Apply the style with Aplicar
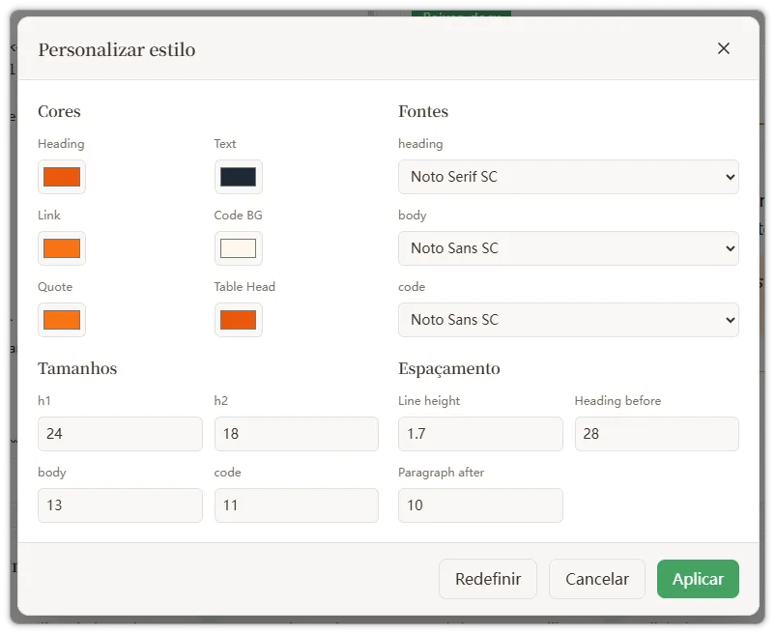Image resolution: width=775 pixels, height=634 pixels. pos(698,579)
